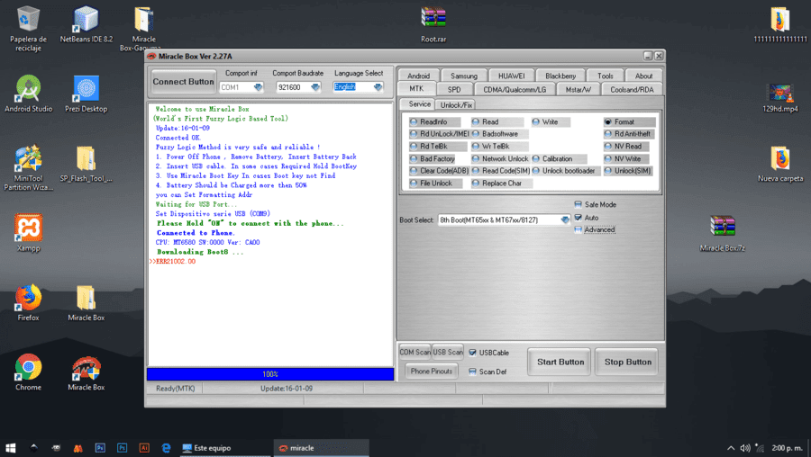Select MiniTool Partition Wizard desktop icon
The image size is (811, 457).
[x=28, y=168]
